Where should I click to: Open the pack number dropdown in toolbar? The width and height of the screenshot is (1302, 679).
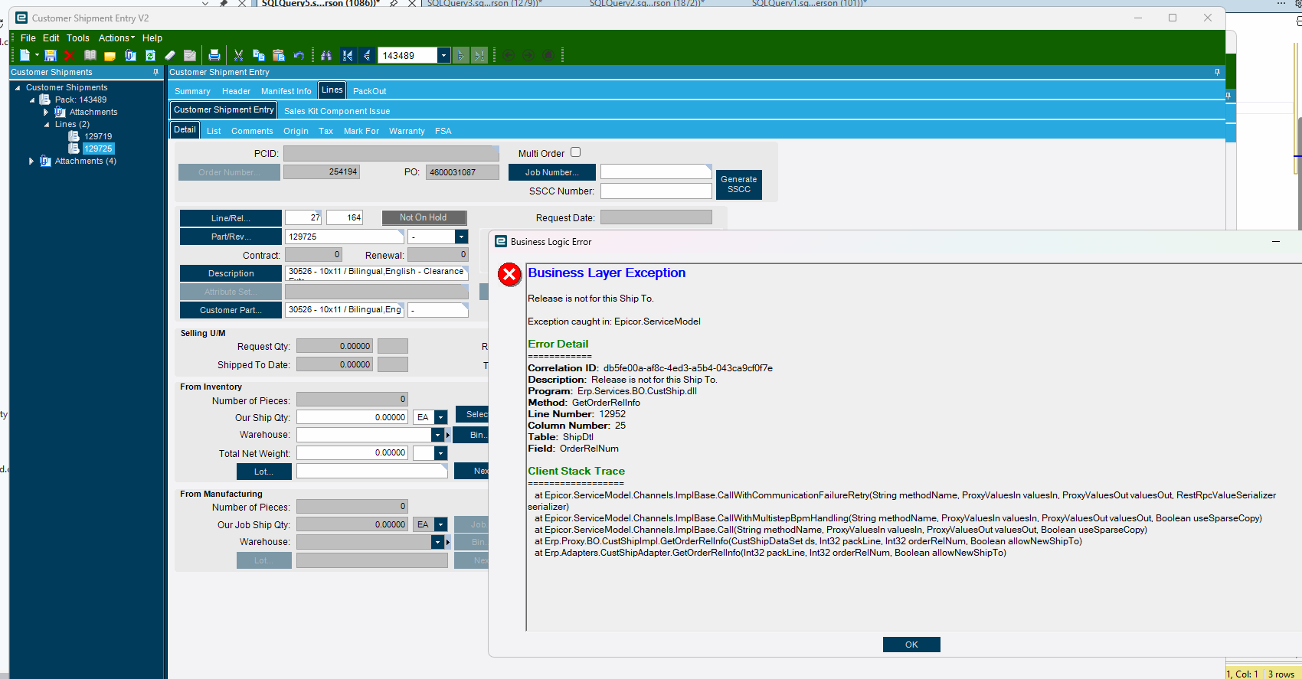point(443,55)
